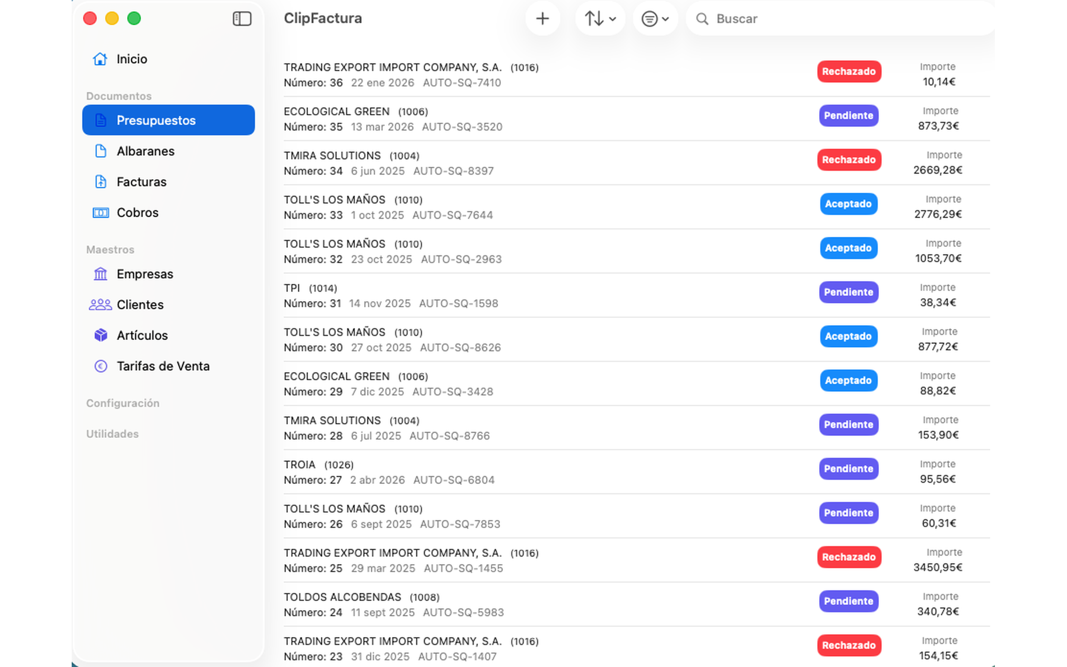Click the Empresas building icon
The width and height of the screenshot is (1067, 667).
pos(100,274)
